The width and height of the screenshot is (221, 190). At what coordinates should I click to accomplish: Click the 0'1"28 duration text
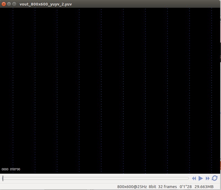[x=186, y=187]
